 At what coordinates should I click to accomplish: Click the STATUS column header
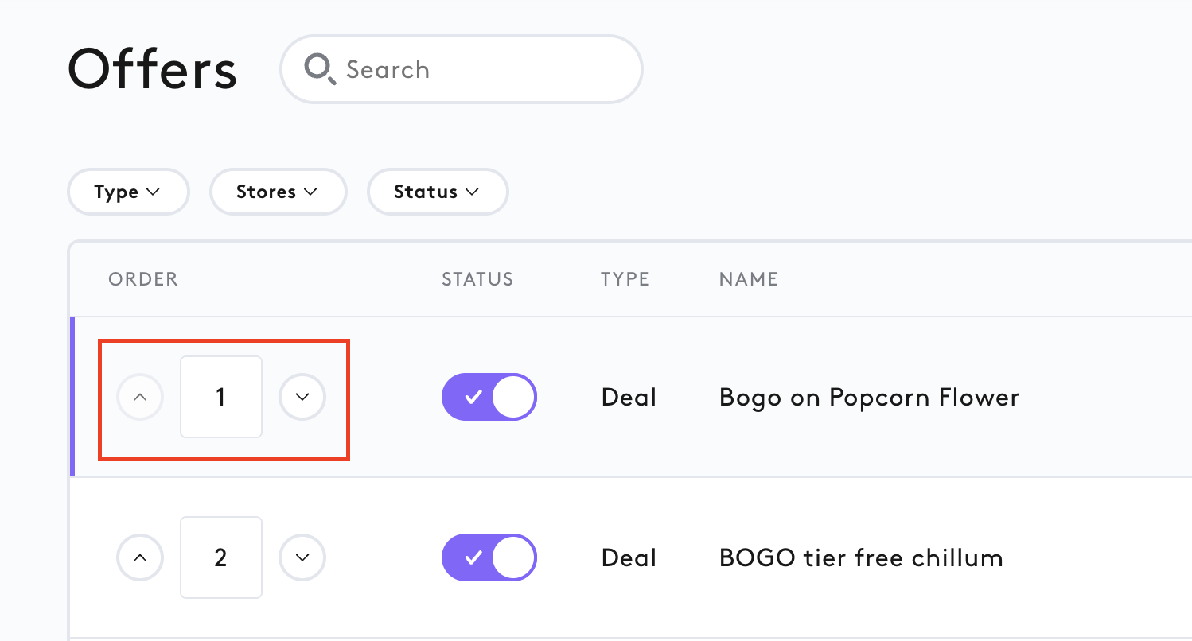[x=477, y=279]
